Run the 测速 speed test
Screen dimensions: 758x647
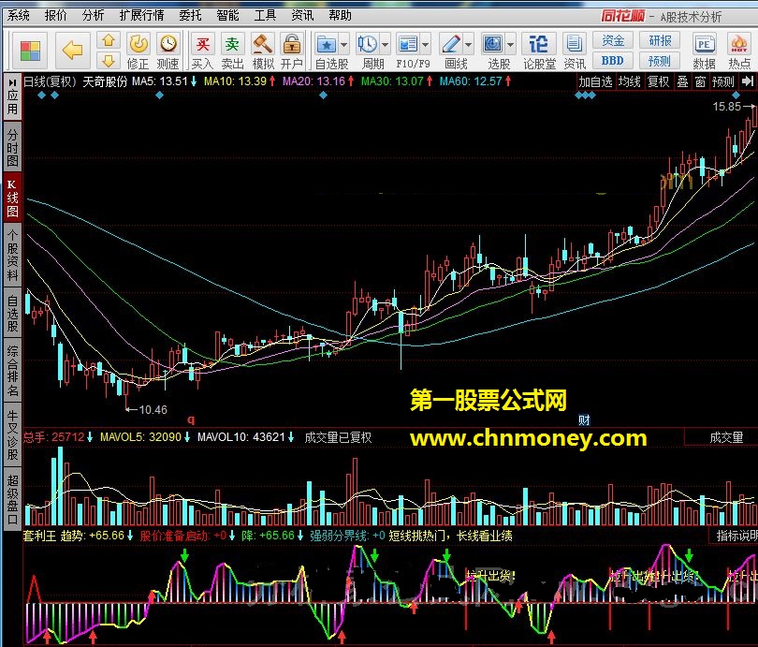pyautogui.click(x=168, y=51)
